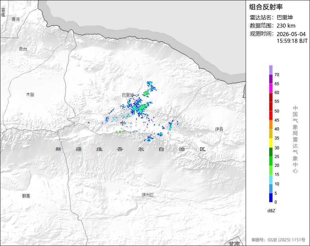Click the dark green 25-30 dBZ swatch
This screenshot has width=310, height=246.
point(271,152)
